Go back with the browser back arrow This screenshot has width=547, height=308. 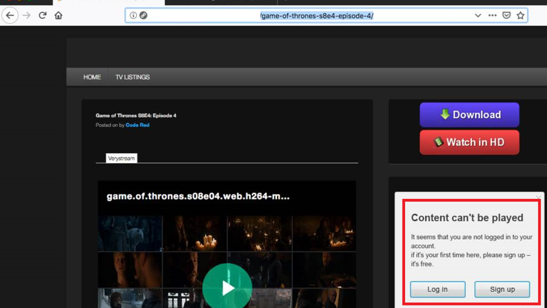click(x=10, y=15)
